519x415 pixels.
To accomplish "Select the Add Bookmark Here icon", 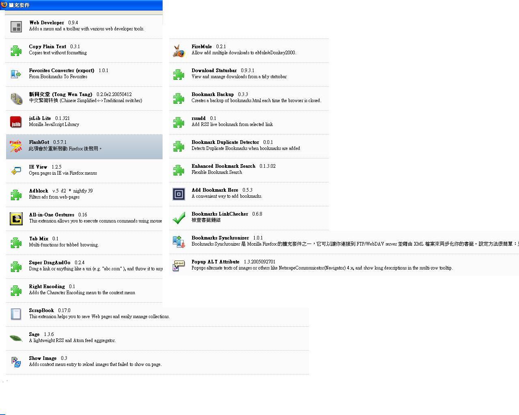I will [x=179, y=194].
